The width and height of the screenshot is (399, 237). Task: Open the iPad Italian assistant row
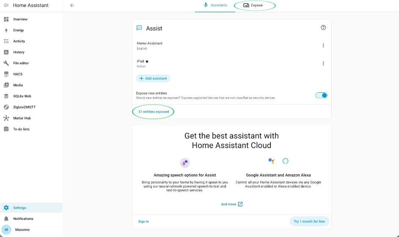231,63
